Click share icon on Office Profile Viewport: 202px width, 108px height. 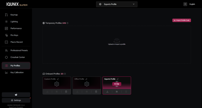87,92
